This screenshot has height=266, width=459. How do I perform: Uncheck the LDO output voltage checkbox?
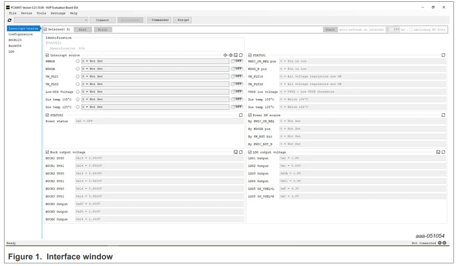point(250,152)
